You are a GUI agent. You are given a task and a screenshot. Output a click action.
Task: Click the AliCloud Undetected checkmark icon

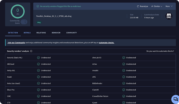coord(38,64)
